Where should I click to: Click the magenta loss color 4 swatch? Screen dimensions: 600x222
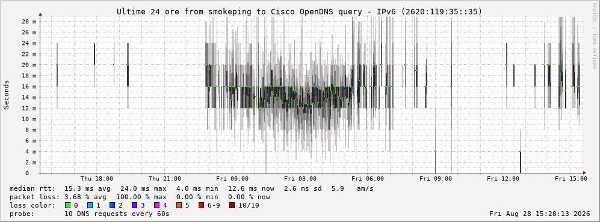click(x=156, y=205)
